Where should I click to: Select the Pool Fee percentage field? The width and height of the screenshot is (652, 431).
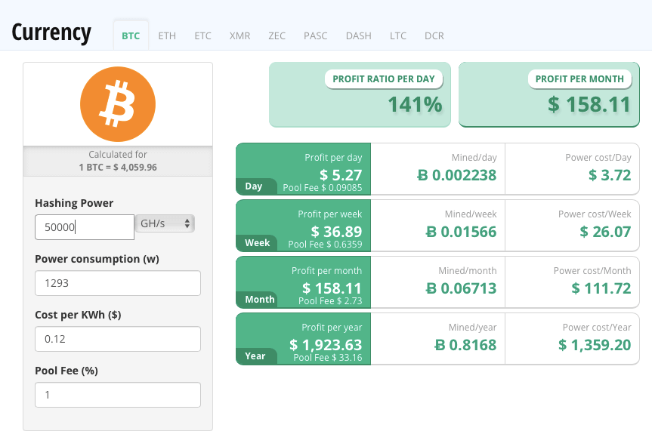point(117,395)
